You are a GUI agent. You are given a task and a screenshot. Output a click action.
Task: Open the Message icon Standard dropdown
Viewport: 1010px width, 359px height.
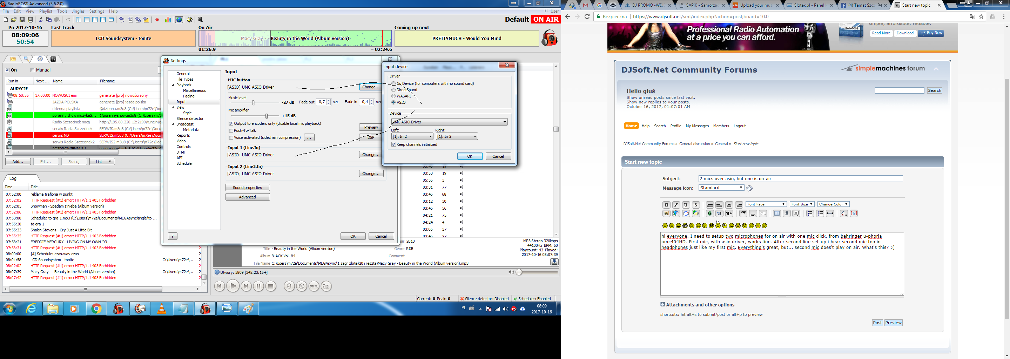[x=721, y=188]
